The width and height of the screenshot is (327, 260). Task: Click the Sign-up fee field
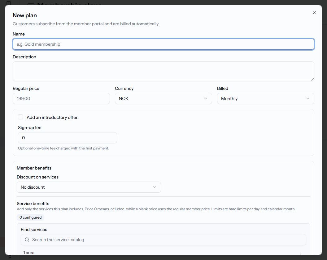[68, 138]
